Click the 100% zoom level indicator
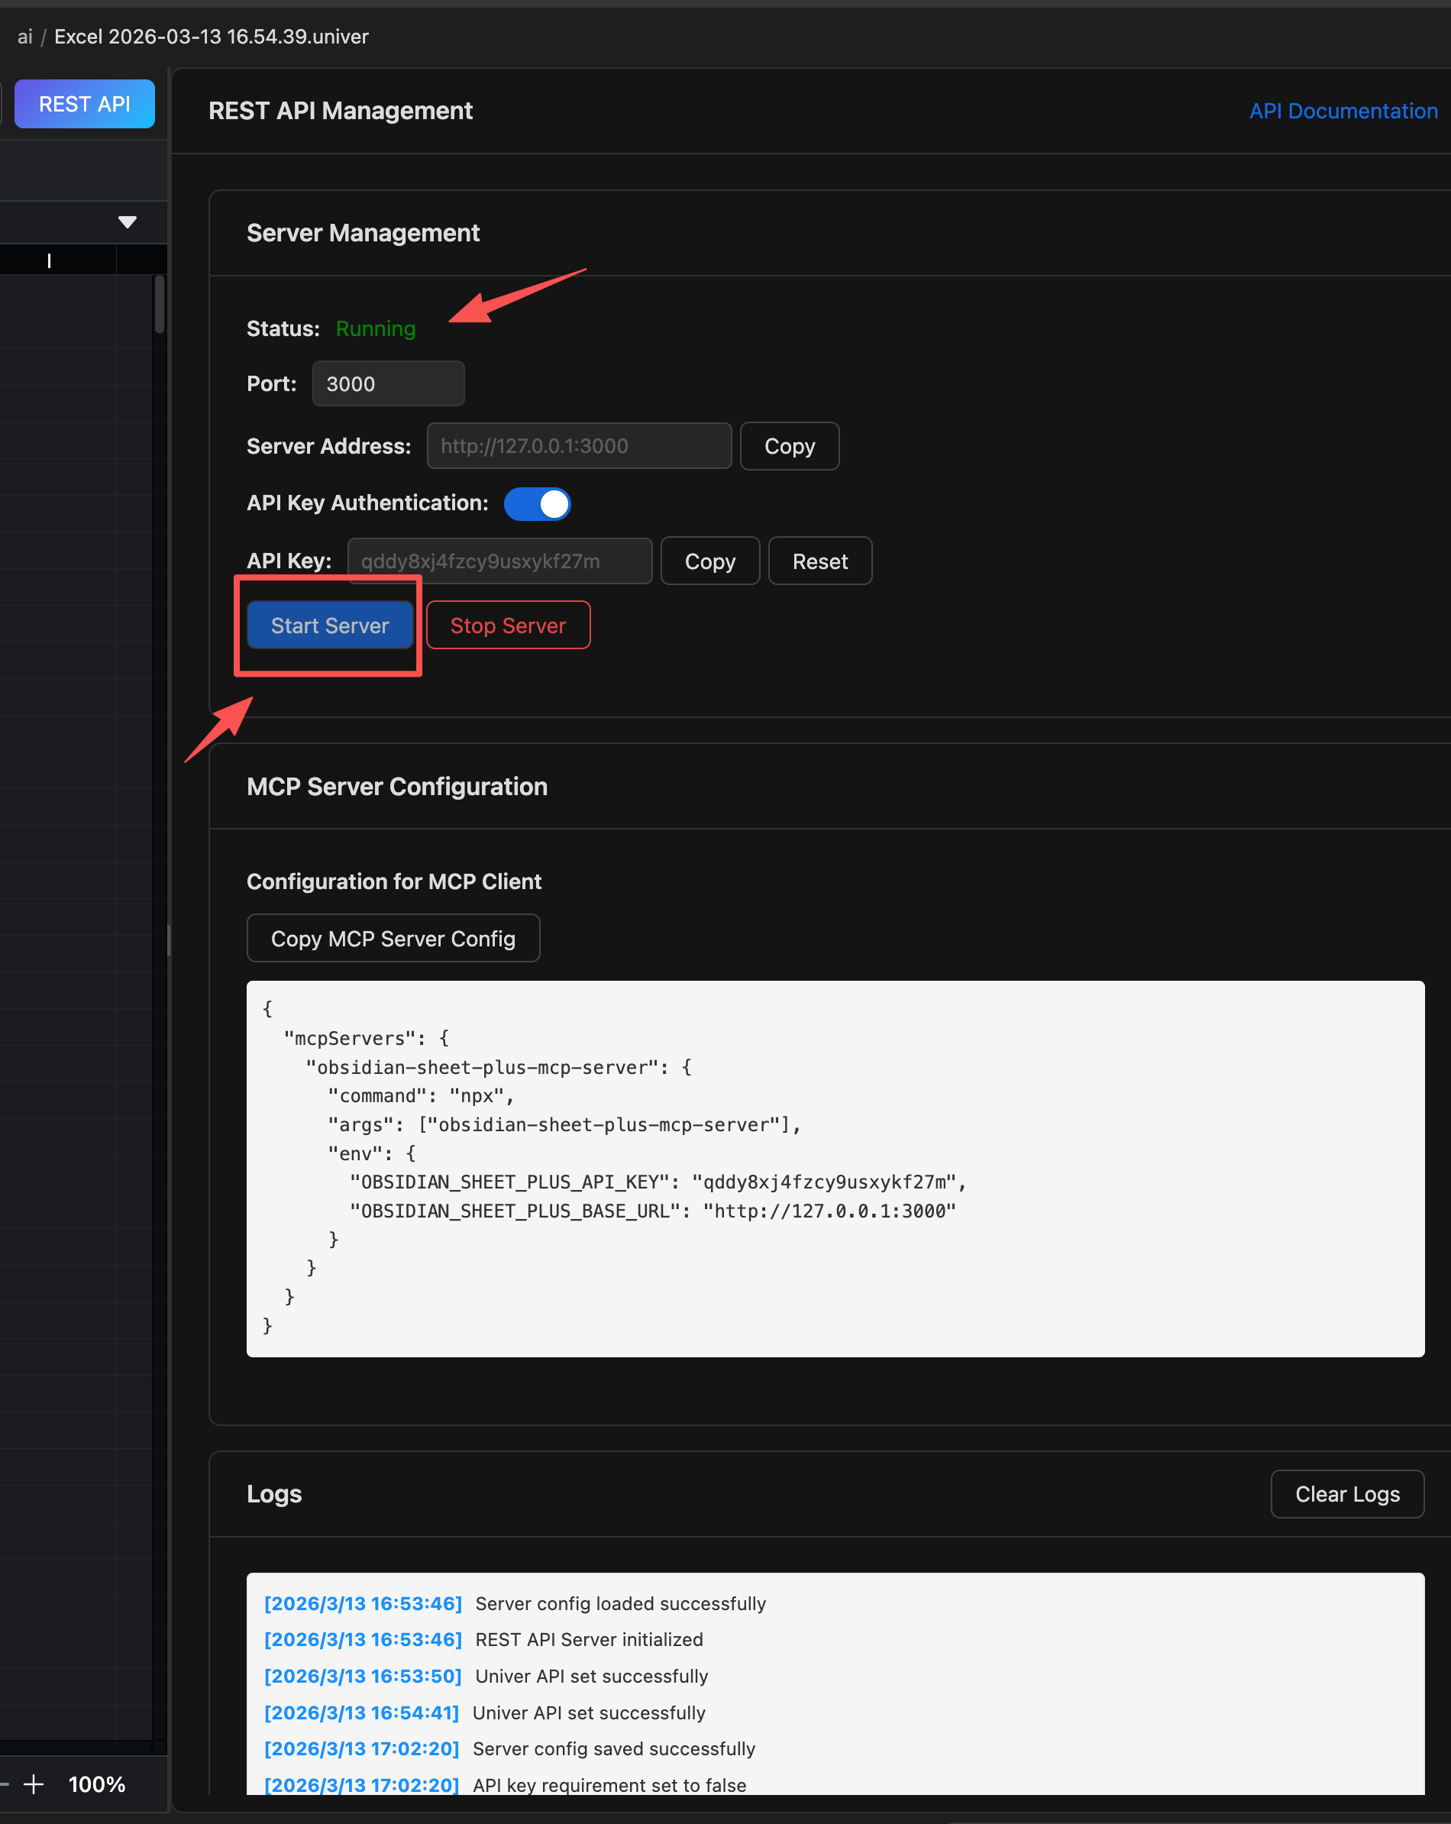The image size is (1451, 1824). pyautogui.click(x=96, y=1784)
